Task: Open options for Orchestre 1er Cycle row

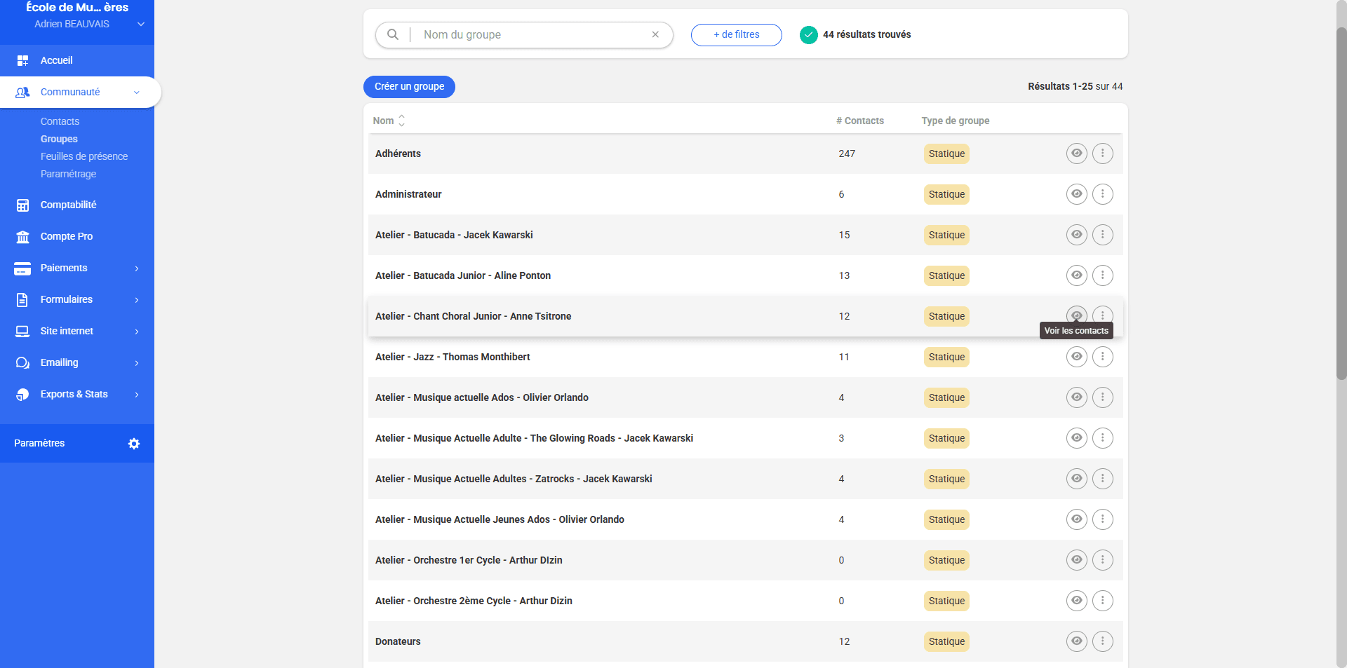Action: coord(1102,560)
